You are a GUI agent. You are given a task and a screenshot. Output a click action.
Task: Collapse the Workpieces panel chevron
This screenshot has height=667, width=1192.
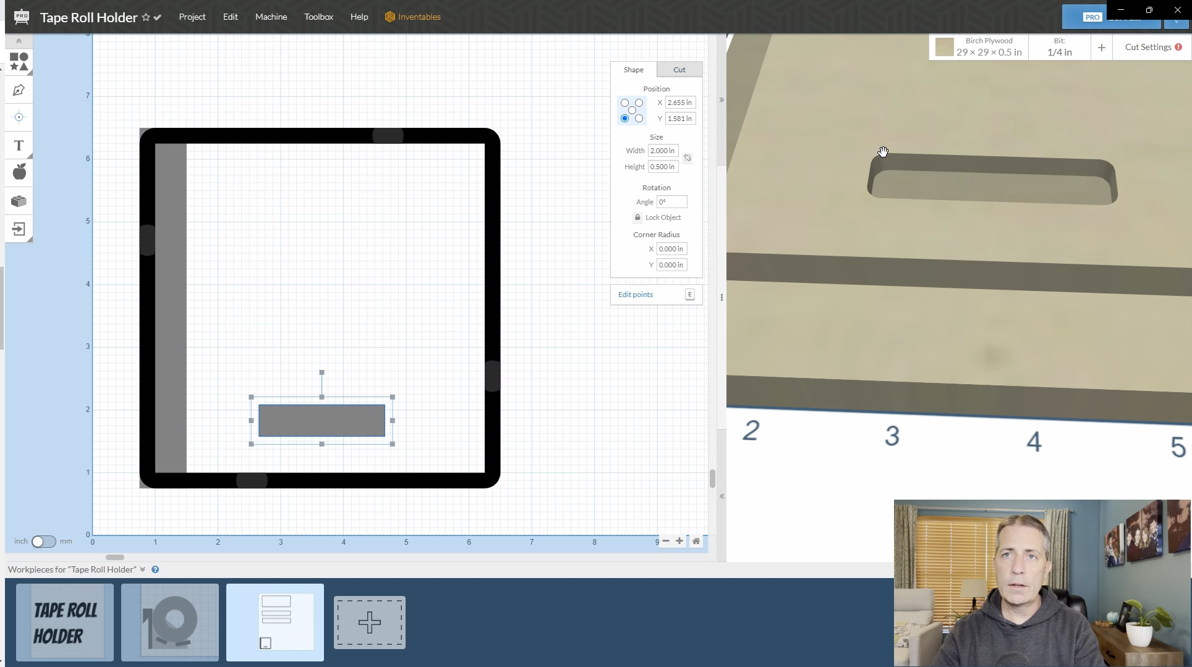click(x=143, y=569)
